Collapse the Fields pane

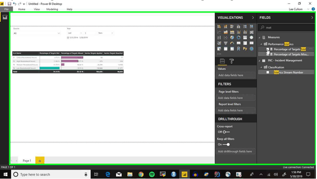tap(312, 18)
